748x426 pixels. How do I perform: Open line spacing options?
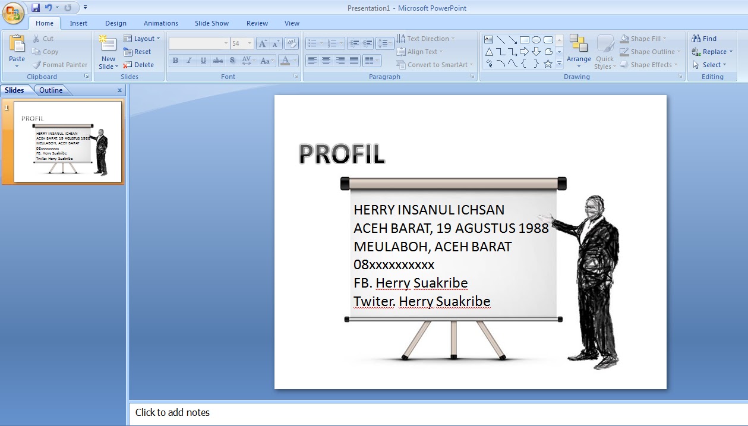385,43
